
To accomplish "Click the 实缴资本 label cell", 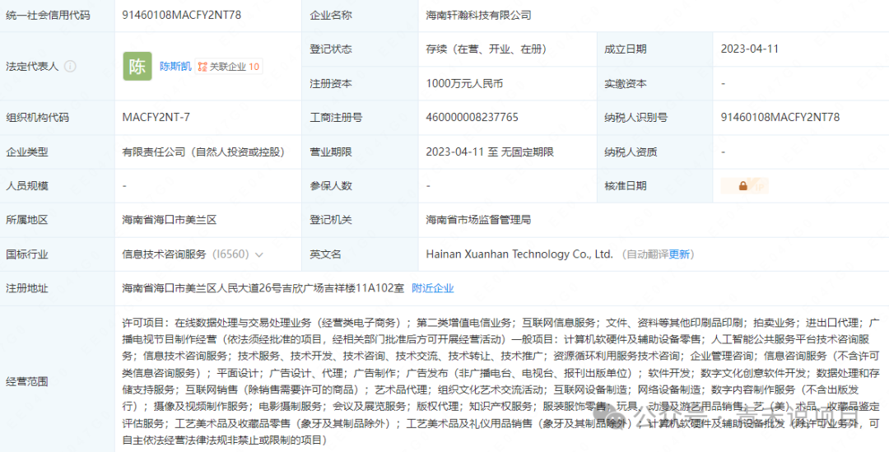I will (655, 84).
